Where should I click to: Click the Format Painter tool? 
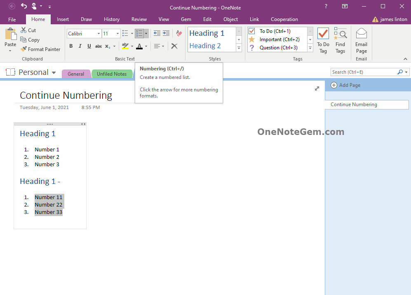coord(40,49)
